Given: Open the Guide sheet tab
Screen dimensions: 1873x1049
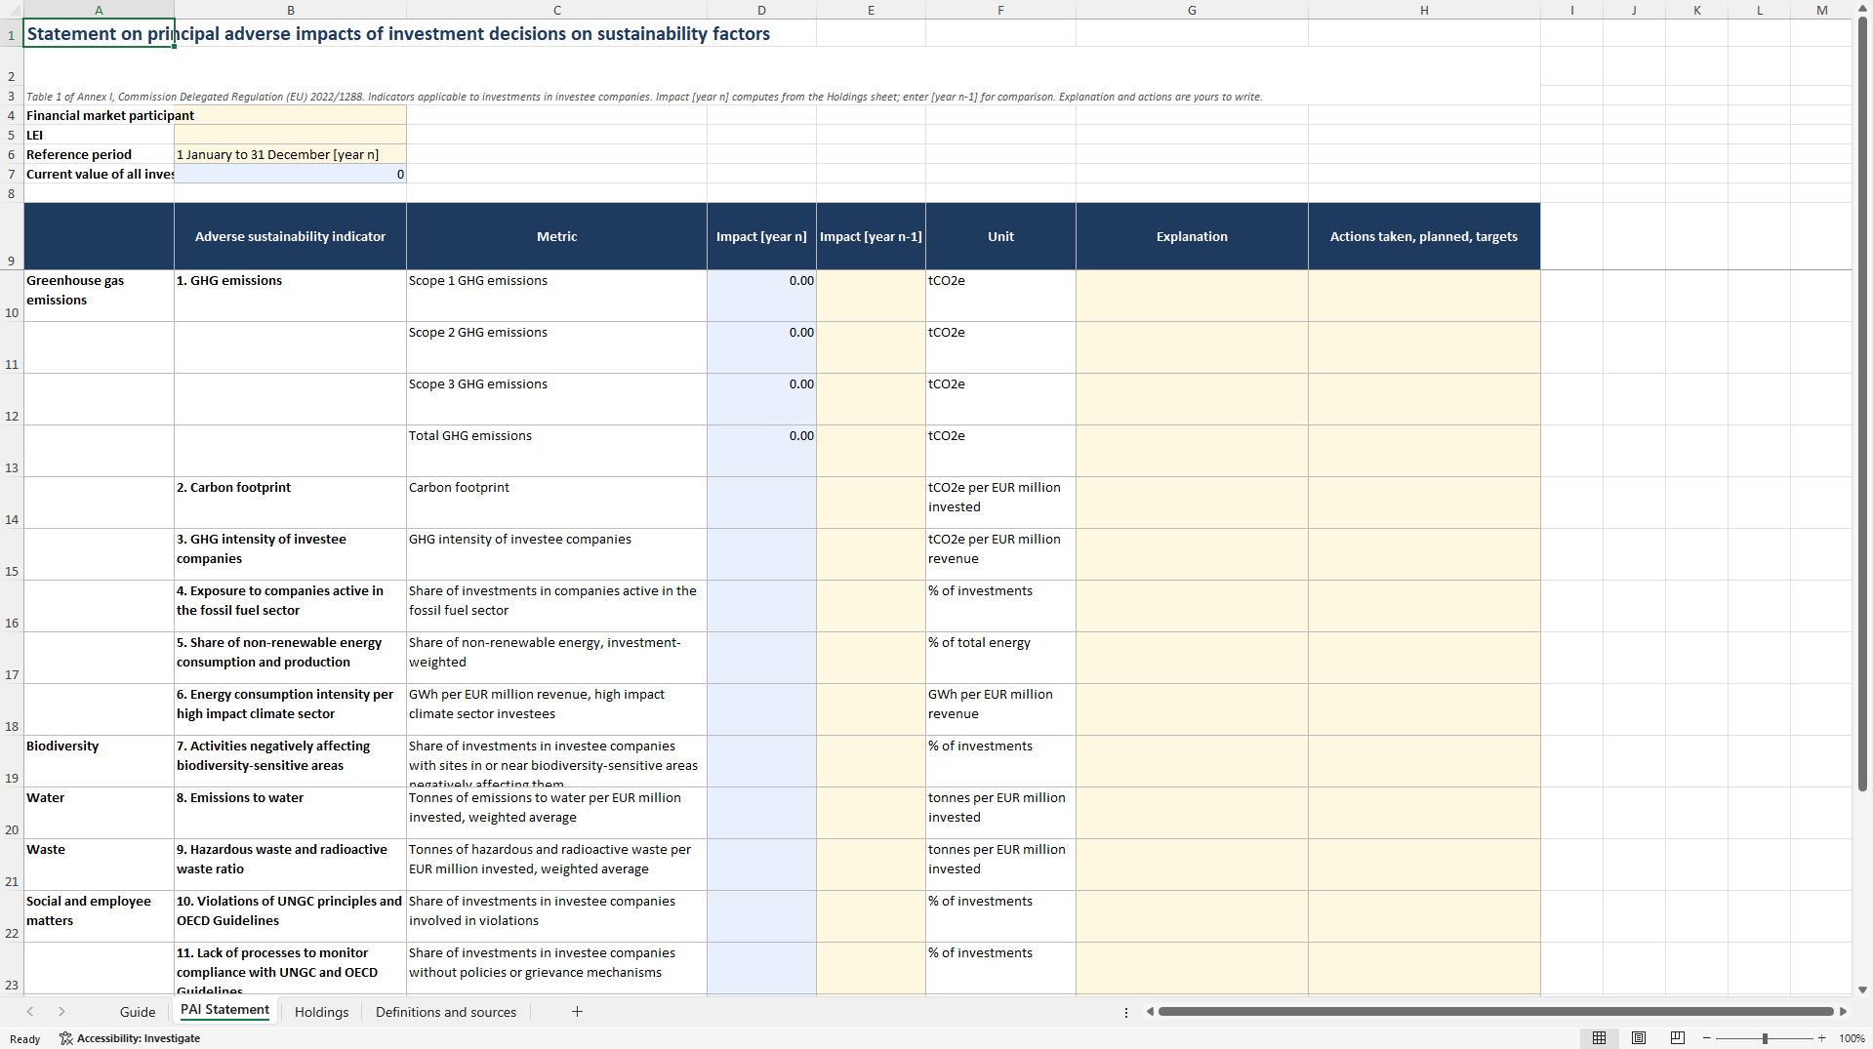Looking at the screenshot, I should (x=138, y=1012).
